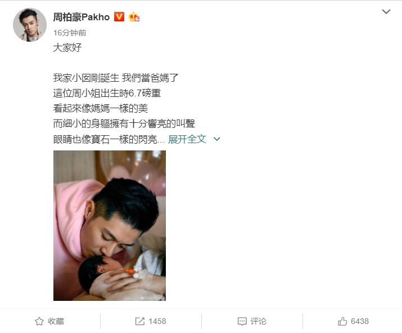
Task: Click the 大家好 greeting text
Action: click(67, 47)
